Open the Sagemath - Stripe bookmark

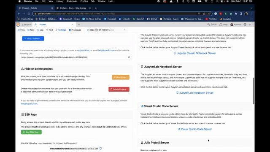[x=69, y=19]
